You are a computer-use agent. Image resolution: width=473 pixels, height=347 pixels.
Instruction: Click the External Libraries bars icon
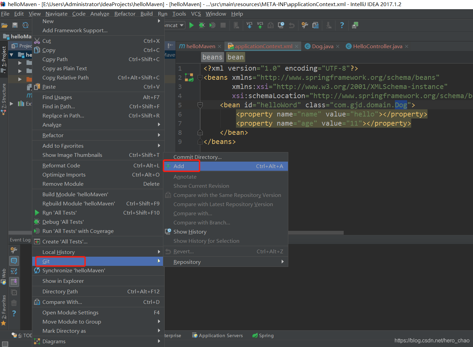tap(21, 104)
